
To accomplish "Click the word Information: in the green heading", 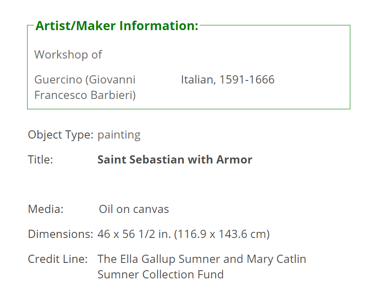I will tap(159, 26).
